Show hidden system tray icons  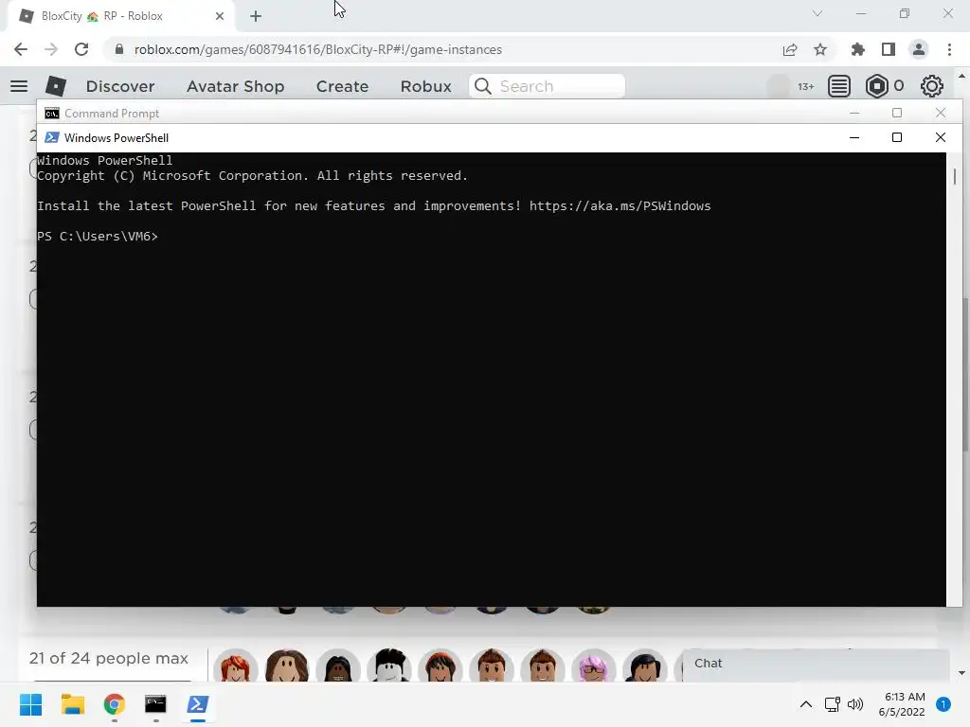tap(806, 704)
